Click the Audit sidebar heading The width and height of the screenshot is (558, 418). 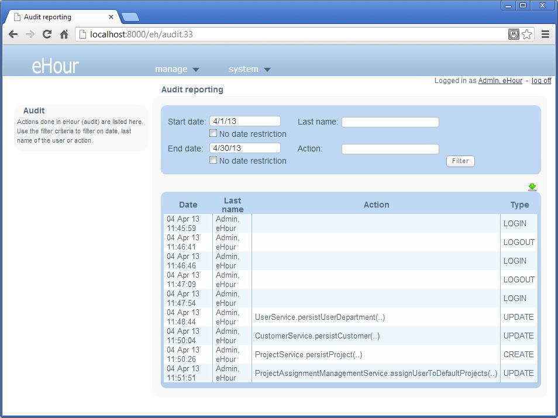34,110
